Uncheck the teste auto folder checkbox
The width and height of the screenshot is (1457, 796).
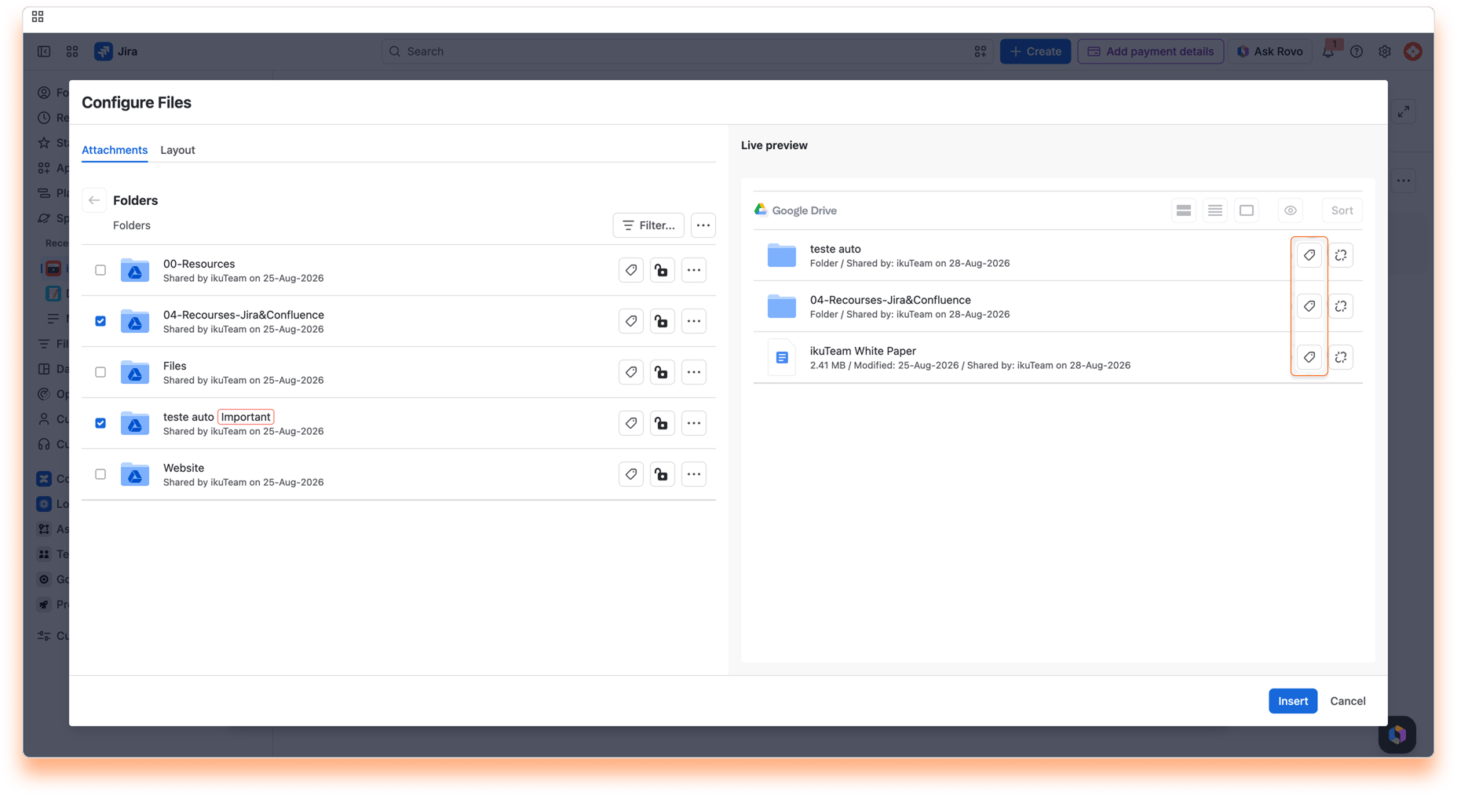pos(100,423)
